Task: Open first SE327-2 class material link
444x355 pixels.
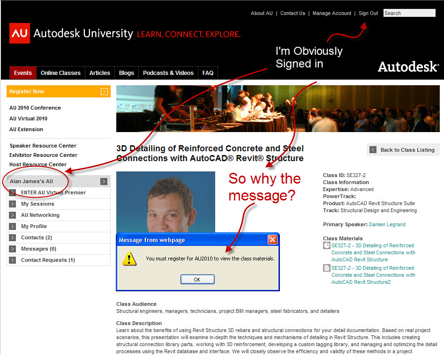Action: [373, 252]
